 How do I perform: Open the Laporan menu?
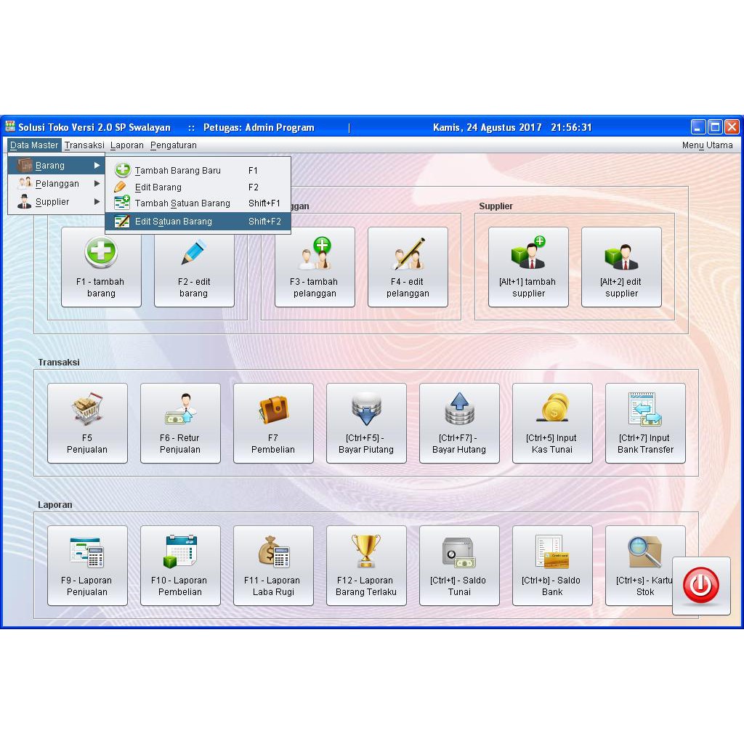point(126,145)
